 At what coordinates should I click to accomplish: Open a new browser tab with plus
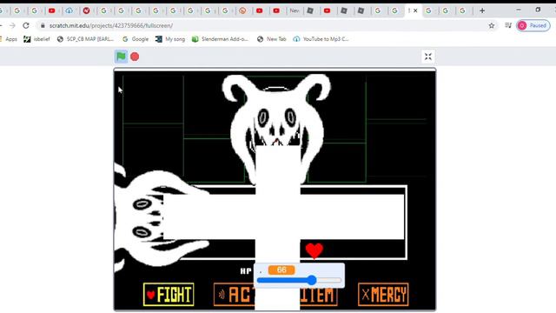coord(482,10)
